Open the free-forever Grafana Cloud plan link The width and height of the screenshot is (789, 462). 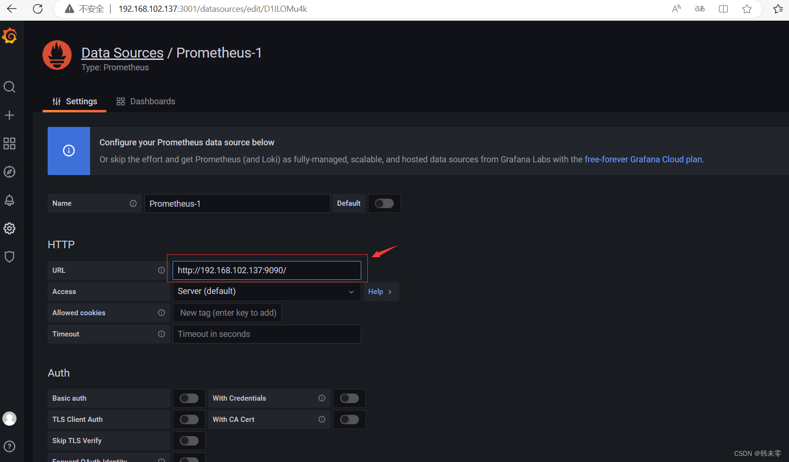tap(643, 159)
